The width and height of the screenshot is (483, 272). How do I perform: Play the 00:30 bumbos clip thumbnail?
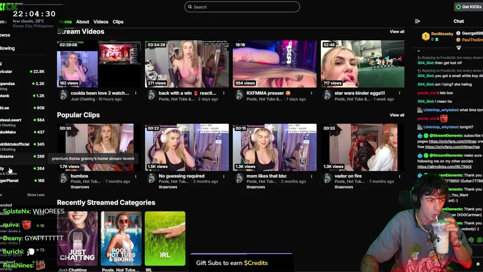[99, 147]
